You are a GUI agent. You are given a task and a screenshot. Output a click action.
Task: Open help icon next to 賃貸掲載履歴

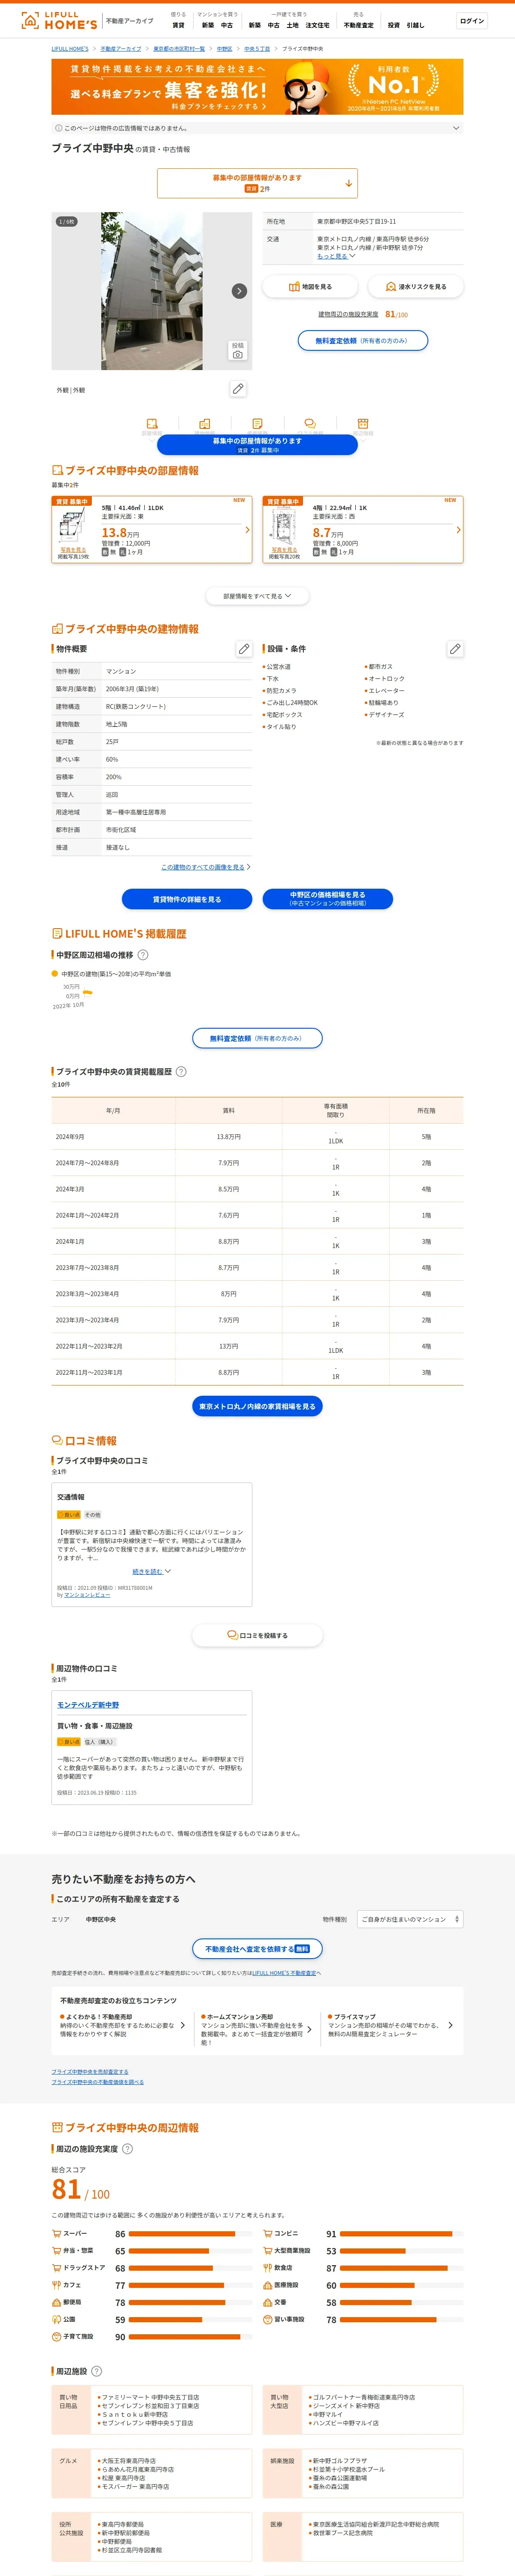181,1071
